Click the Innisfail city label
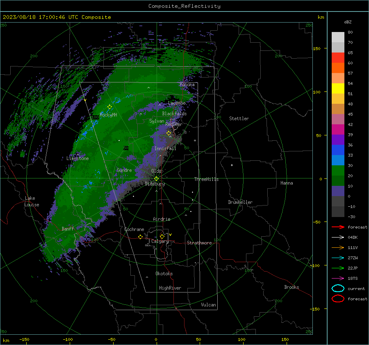The image size is (369, 345). click(x=165, y=149)
